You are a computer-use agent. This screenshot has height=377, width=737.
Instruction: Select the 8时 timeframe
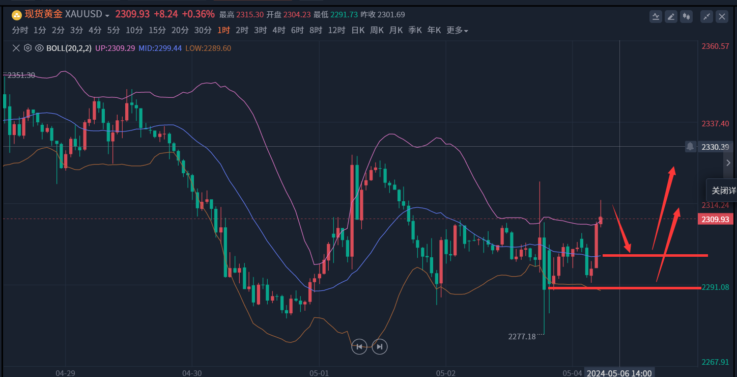click(x=316, y=31)
